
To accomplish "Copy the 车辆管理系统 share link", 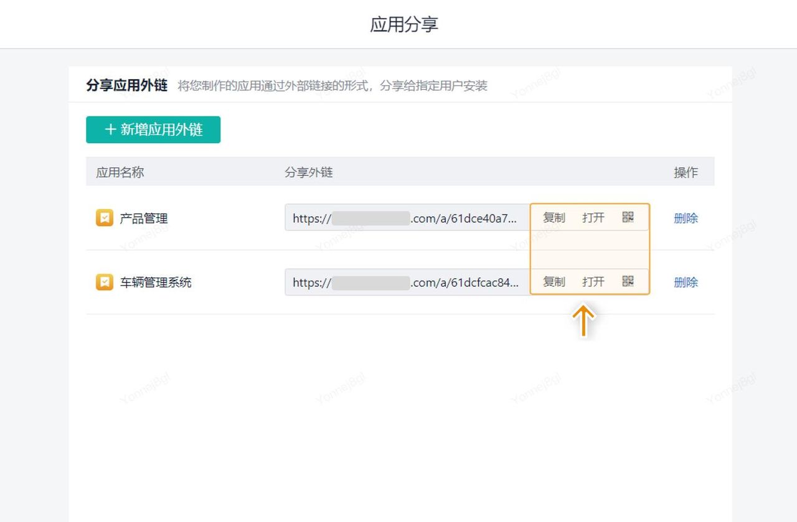I will click(554, 282).
